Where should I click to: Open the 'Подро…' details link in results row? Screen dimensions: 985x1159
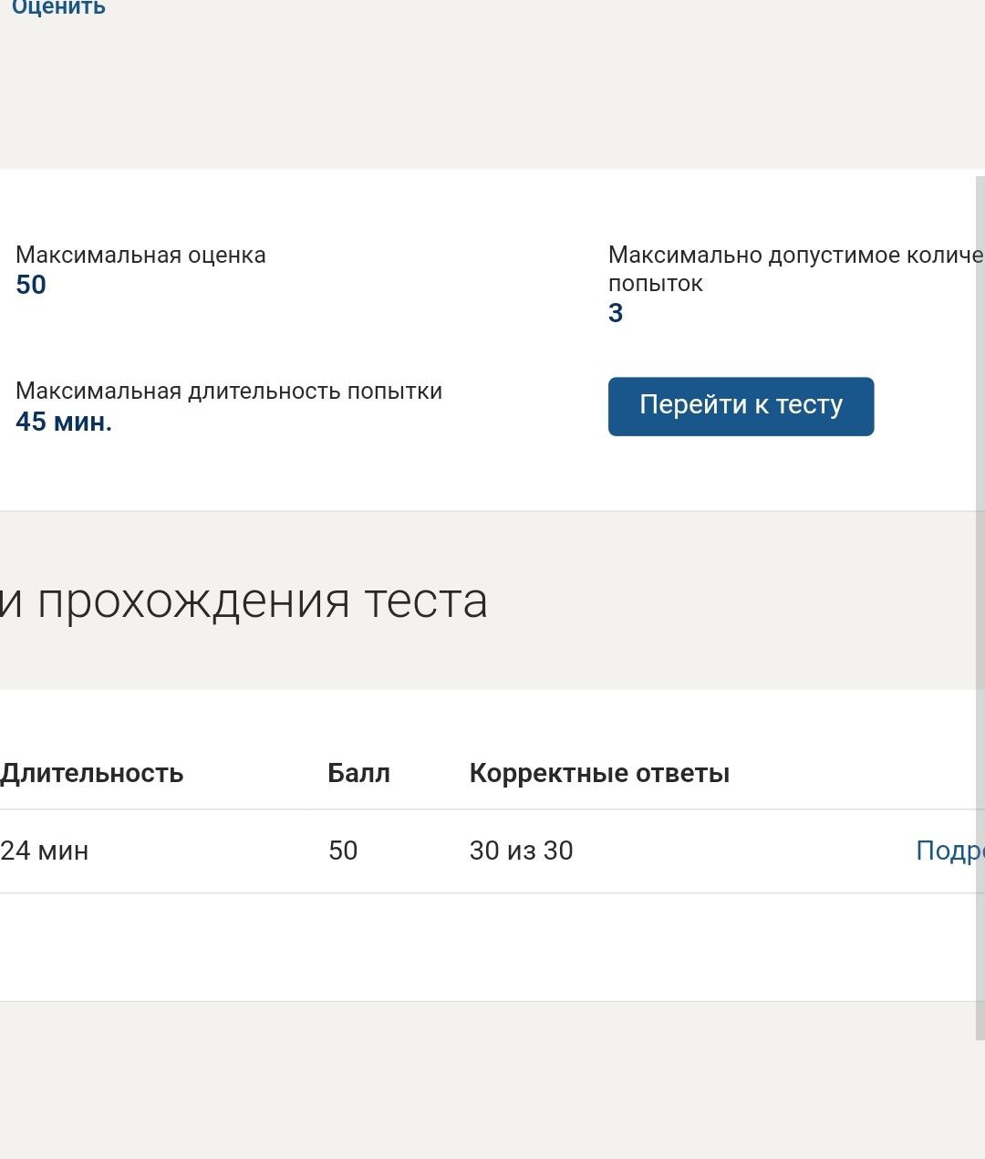pos(949,851)
